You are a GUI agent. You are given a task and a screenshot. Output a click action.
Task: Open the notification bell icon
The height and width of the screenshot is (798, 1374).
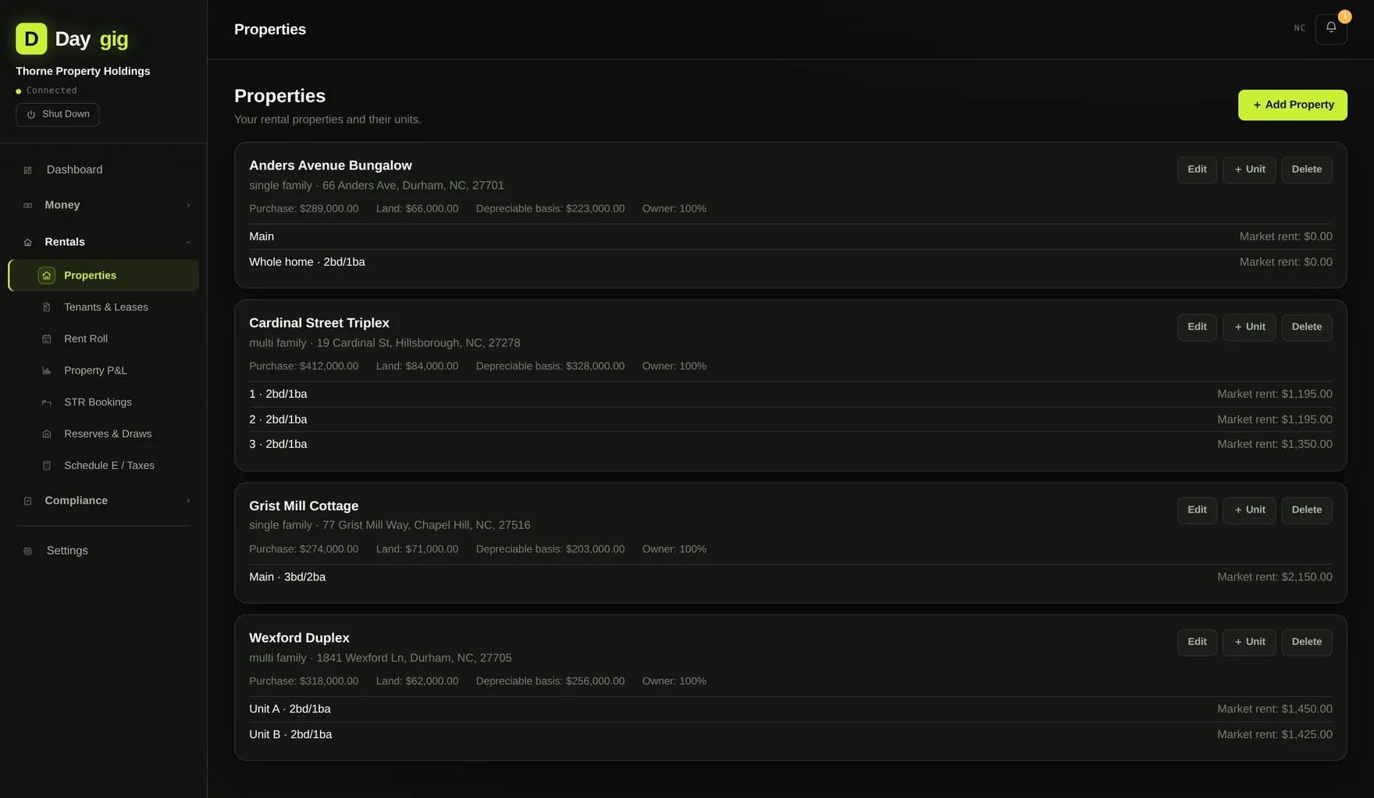(x=1330, y=28)
